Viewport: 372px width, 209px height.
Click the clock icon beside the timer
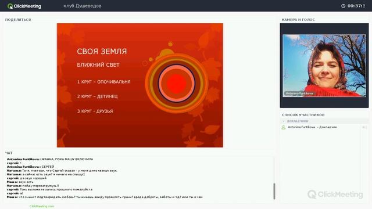pos(343,6)
